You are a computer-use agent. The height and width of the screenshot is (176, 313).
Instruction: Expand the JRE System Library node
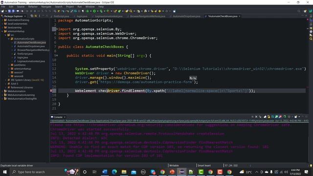[5, 80]
